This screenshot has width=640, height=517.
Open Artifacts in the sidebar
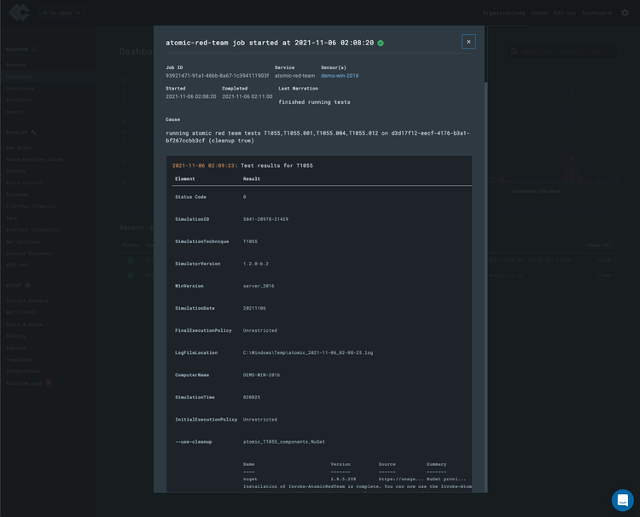19,100
